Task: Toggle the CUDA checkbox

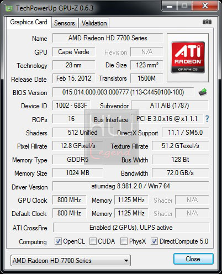Action: (x=93, y=241)
